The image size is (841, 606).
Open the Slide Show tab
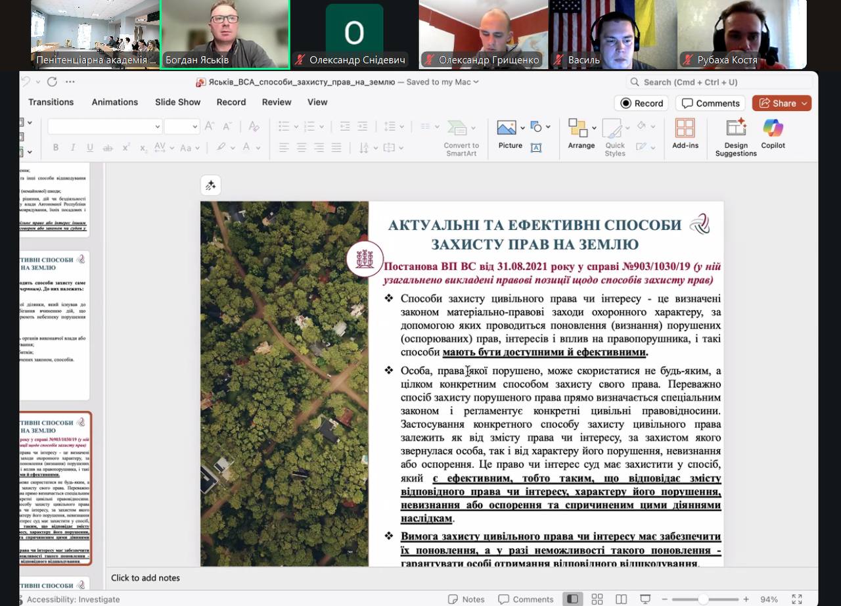click(177, 102)
